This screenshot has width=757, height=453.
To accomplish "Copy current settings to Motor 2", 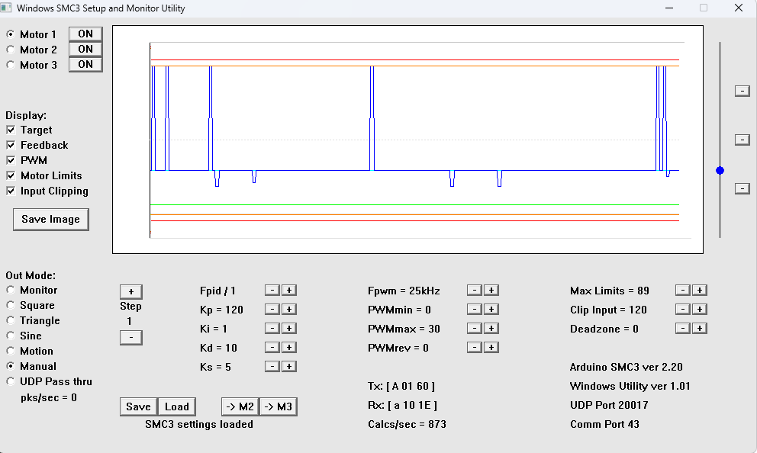I will click(x=240, y=406).
